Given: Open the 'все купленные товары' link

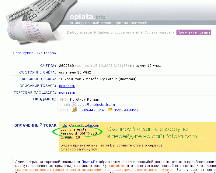Looking at the screenshot, I should click(x=36, y=53).
